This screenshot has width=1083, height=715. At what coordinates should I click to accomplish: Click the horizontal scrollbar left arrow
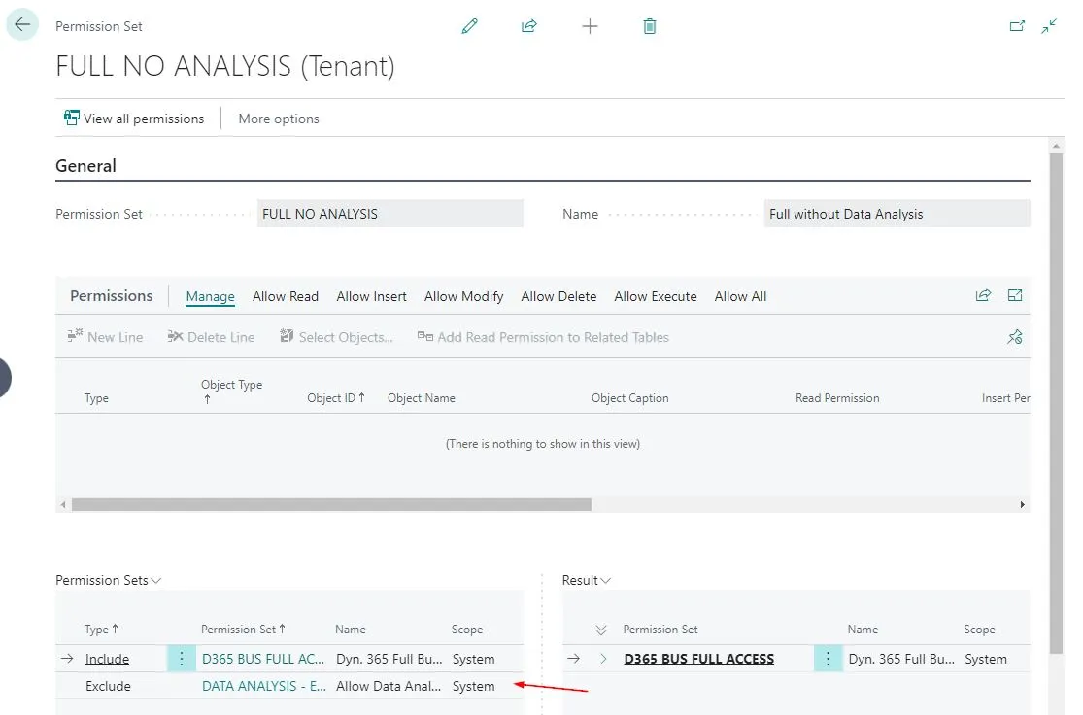(63, 505)
